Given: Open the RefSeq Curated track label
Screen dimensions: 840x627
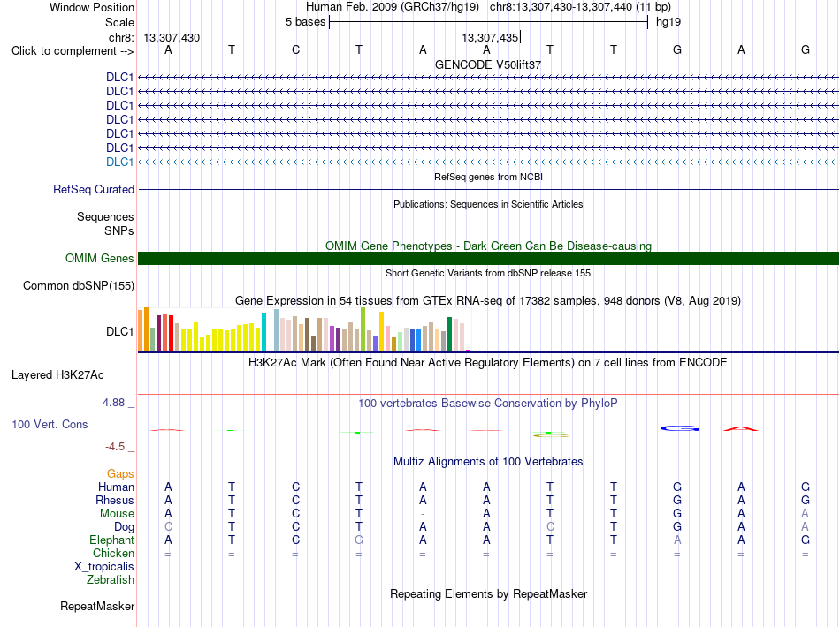Looking at the screenshot, I should pyautogui.click(x=94, y=189).
